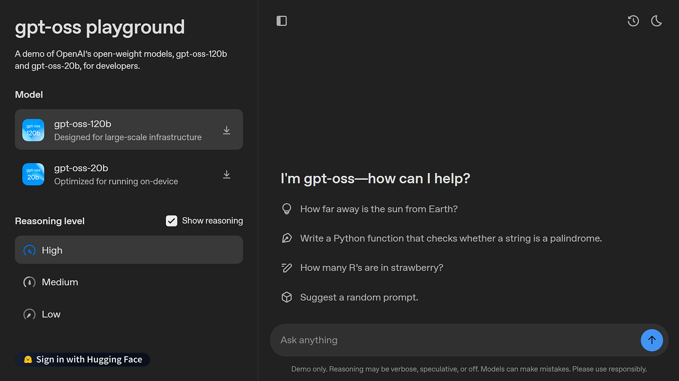Uncheck the Show reasoning checkbox
Image resolution: width=679 pixels, height=381 pixels.
point(171,221)
